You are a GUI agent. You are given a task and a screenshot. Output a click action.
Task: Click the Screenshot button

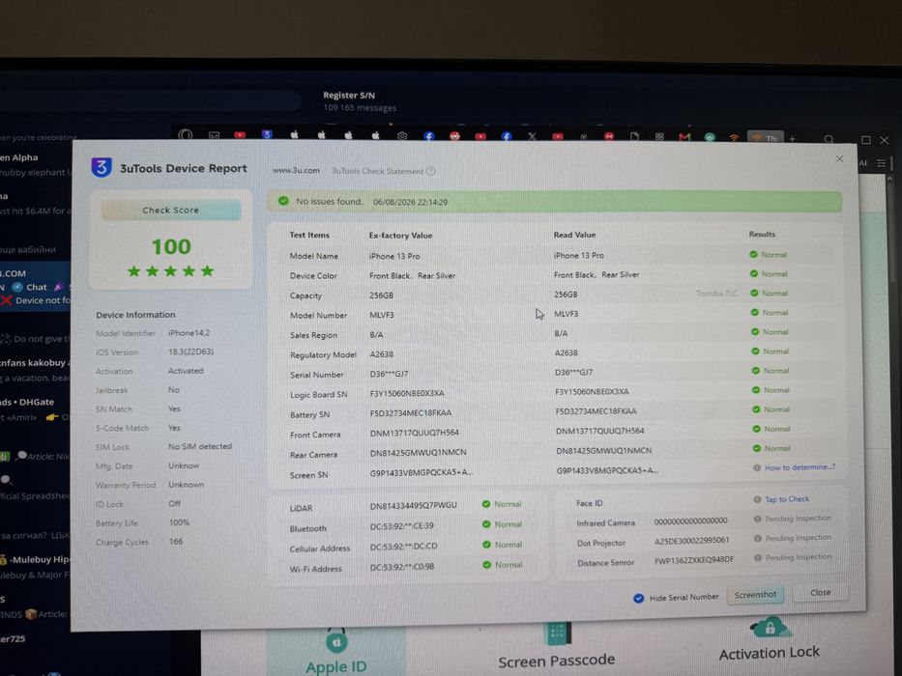coord(755,594)
